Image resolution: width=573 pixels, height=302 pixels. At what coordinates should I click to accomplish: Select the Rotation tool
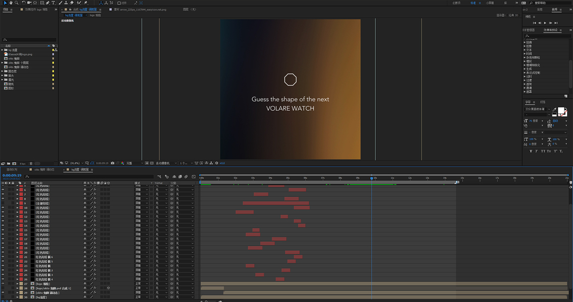coord(23,3)
